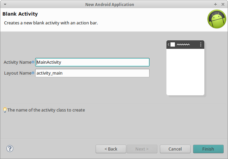The height and width of the screenshot is (159, 228).
Task: Click the "Layout Name" label
Action: coord(18,73)
